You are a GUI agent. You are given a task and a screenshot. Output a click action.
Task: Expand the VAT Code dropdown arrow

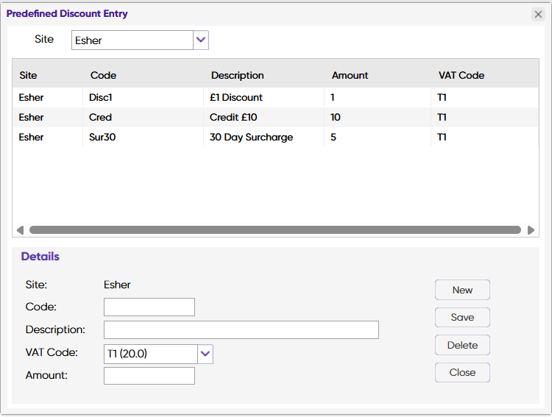point(205,354)
